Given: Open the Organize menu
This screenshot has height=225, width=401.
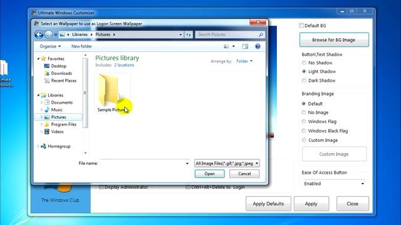Looking at the screenshot, I should [x=50, y=46].
